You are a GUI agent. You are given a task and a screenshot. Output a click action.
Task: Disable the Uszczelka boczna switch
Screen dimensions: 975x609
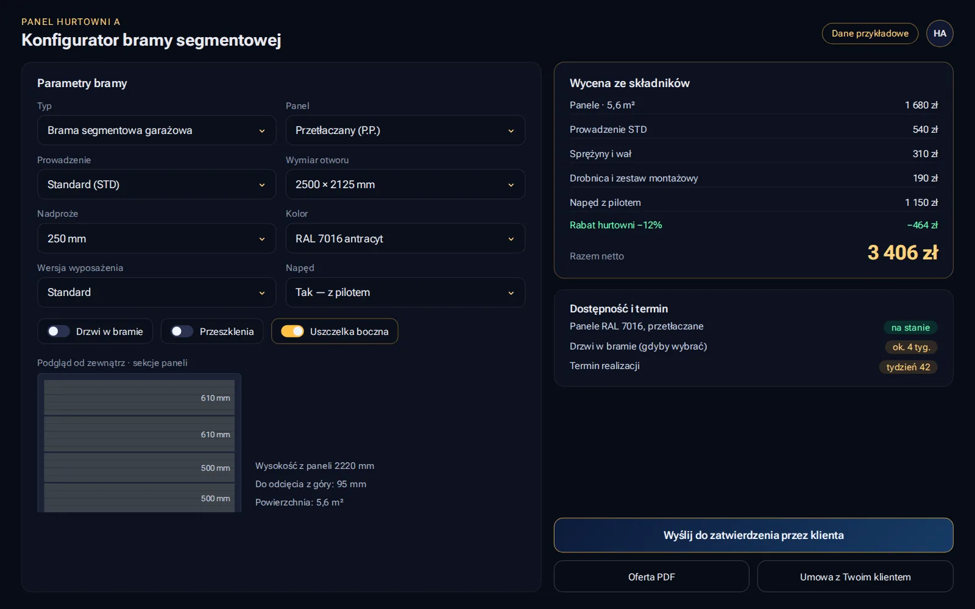tap(292, 331)
